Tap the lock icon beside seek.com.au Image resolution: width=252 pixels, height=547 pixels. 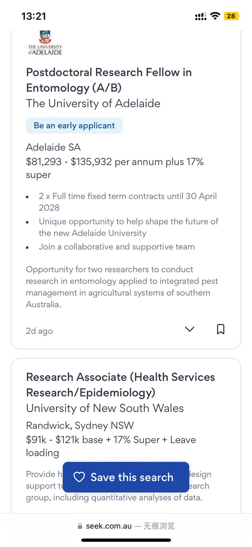click(x=80, y=526)
